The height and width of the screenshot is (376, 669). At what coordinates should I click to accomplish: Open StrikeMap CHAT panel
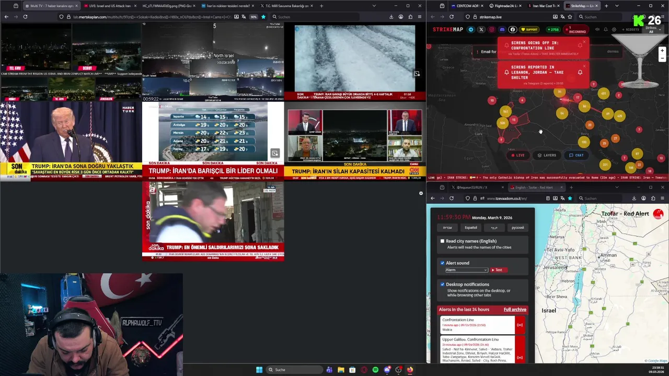pos(576,155)
